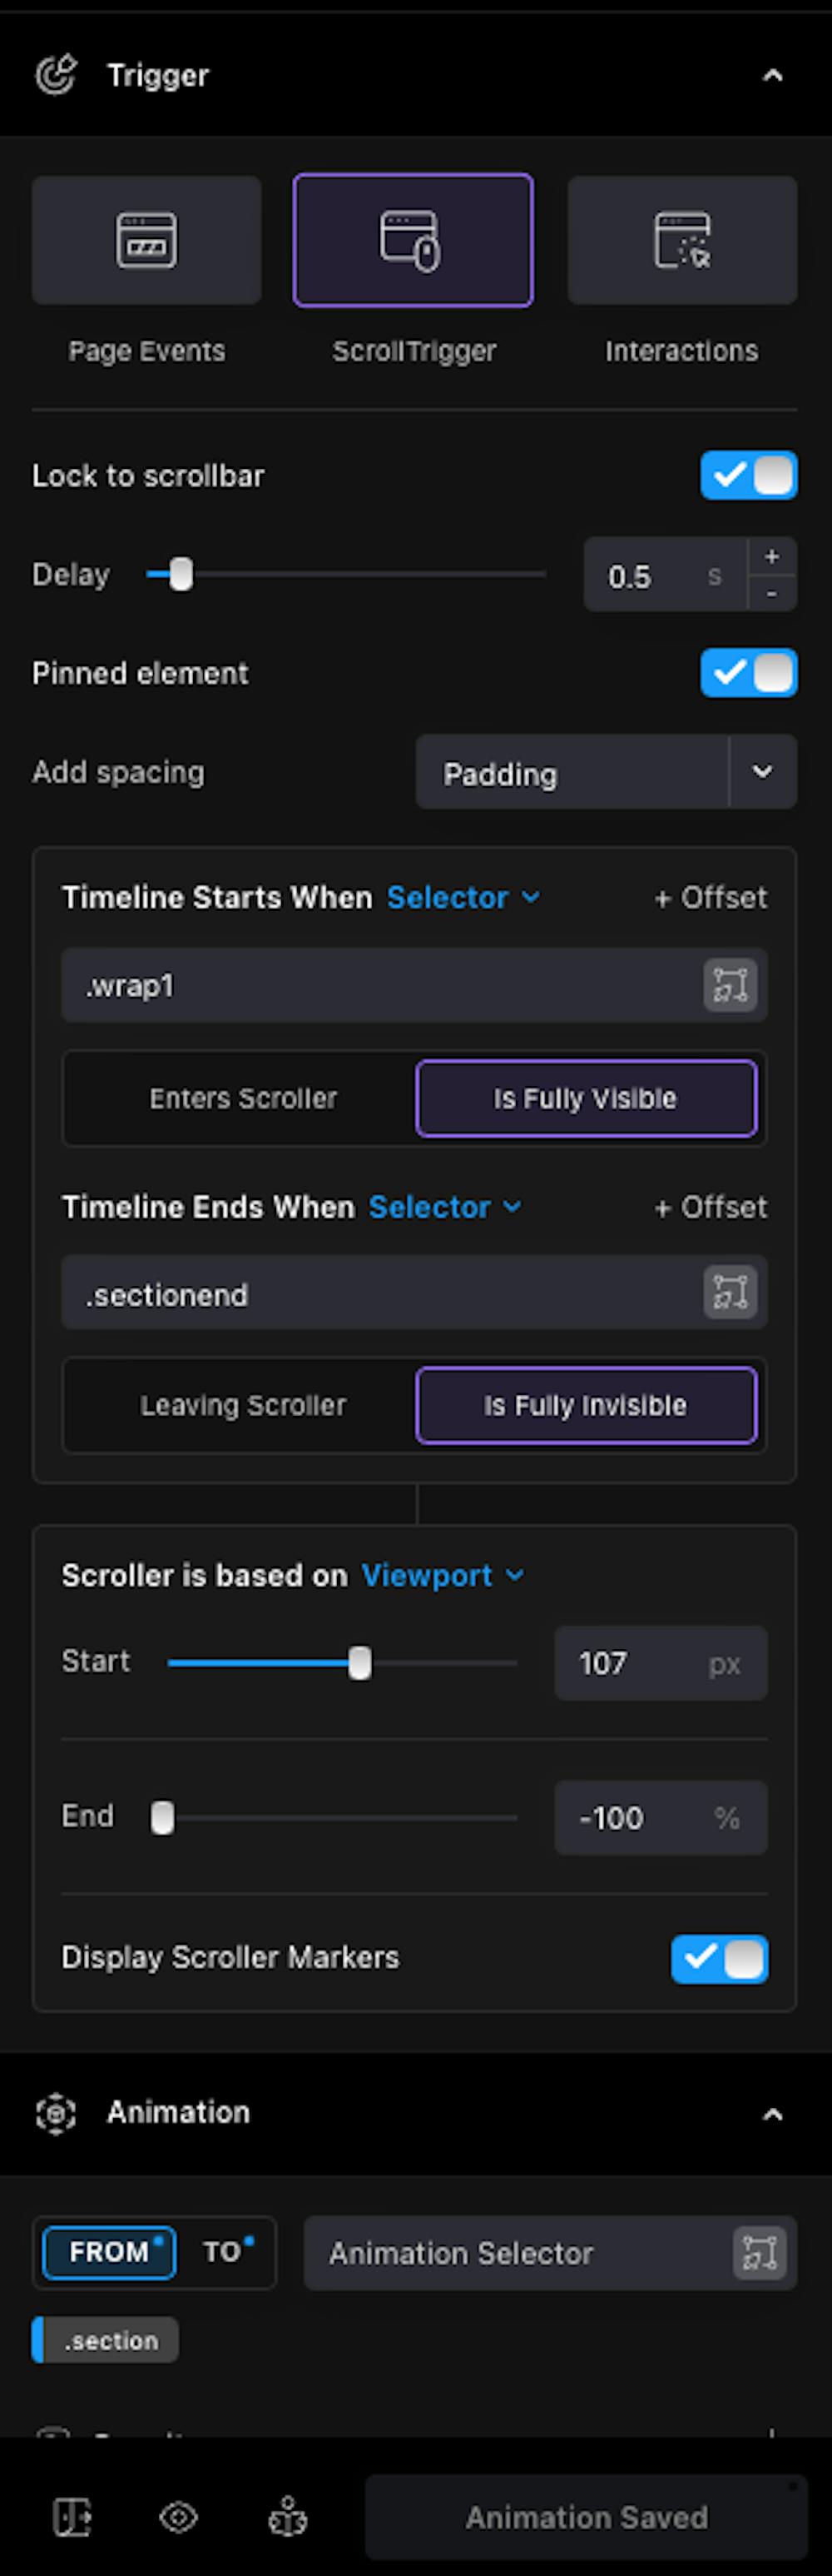Screen dimensions: 832x2576
Task: Turn off Display Scroller Markers
Action: [x=719, y=1957]
